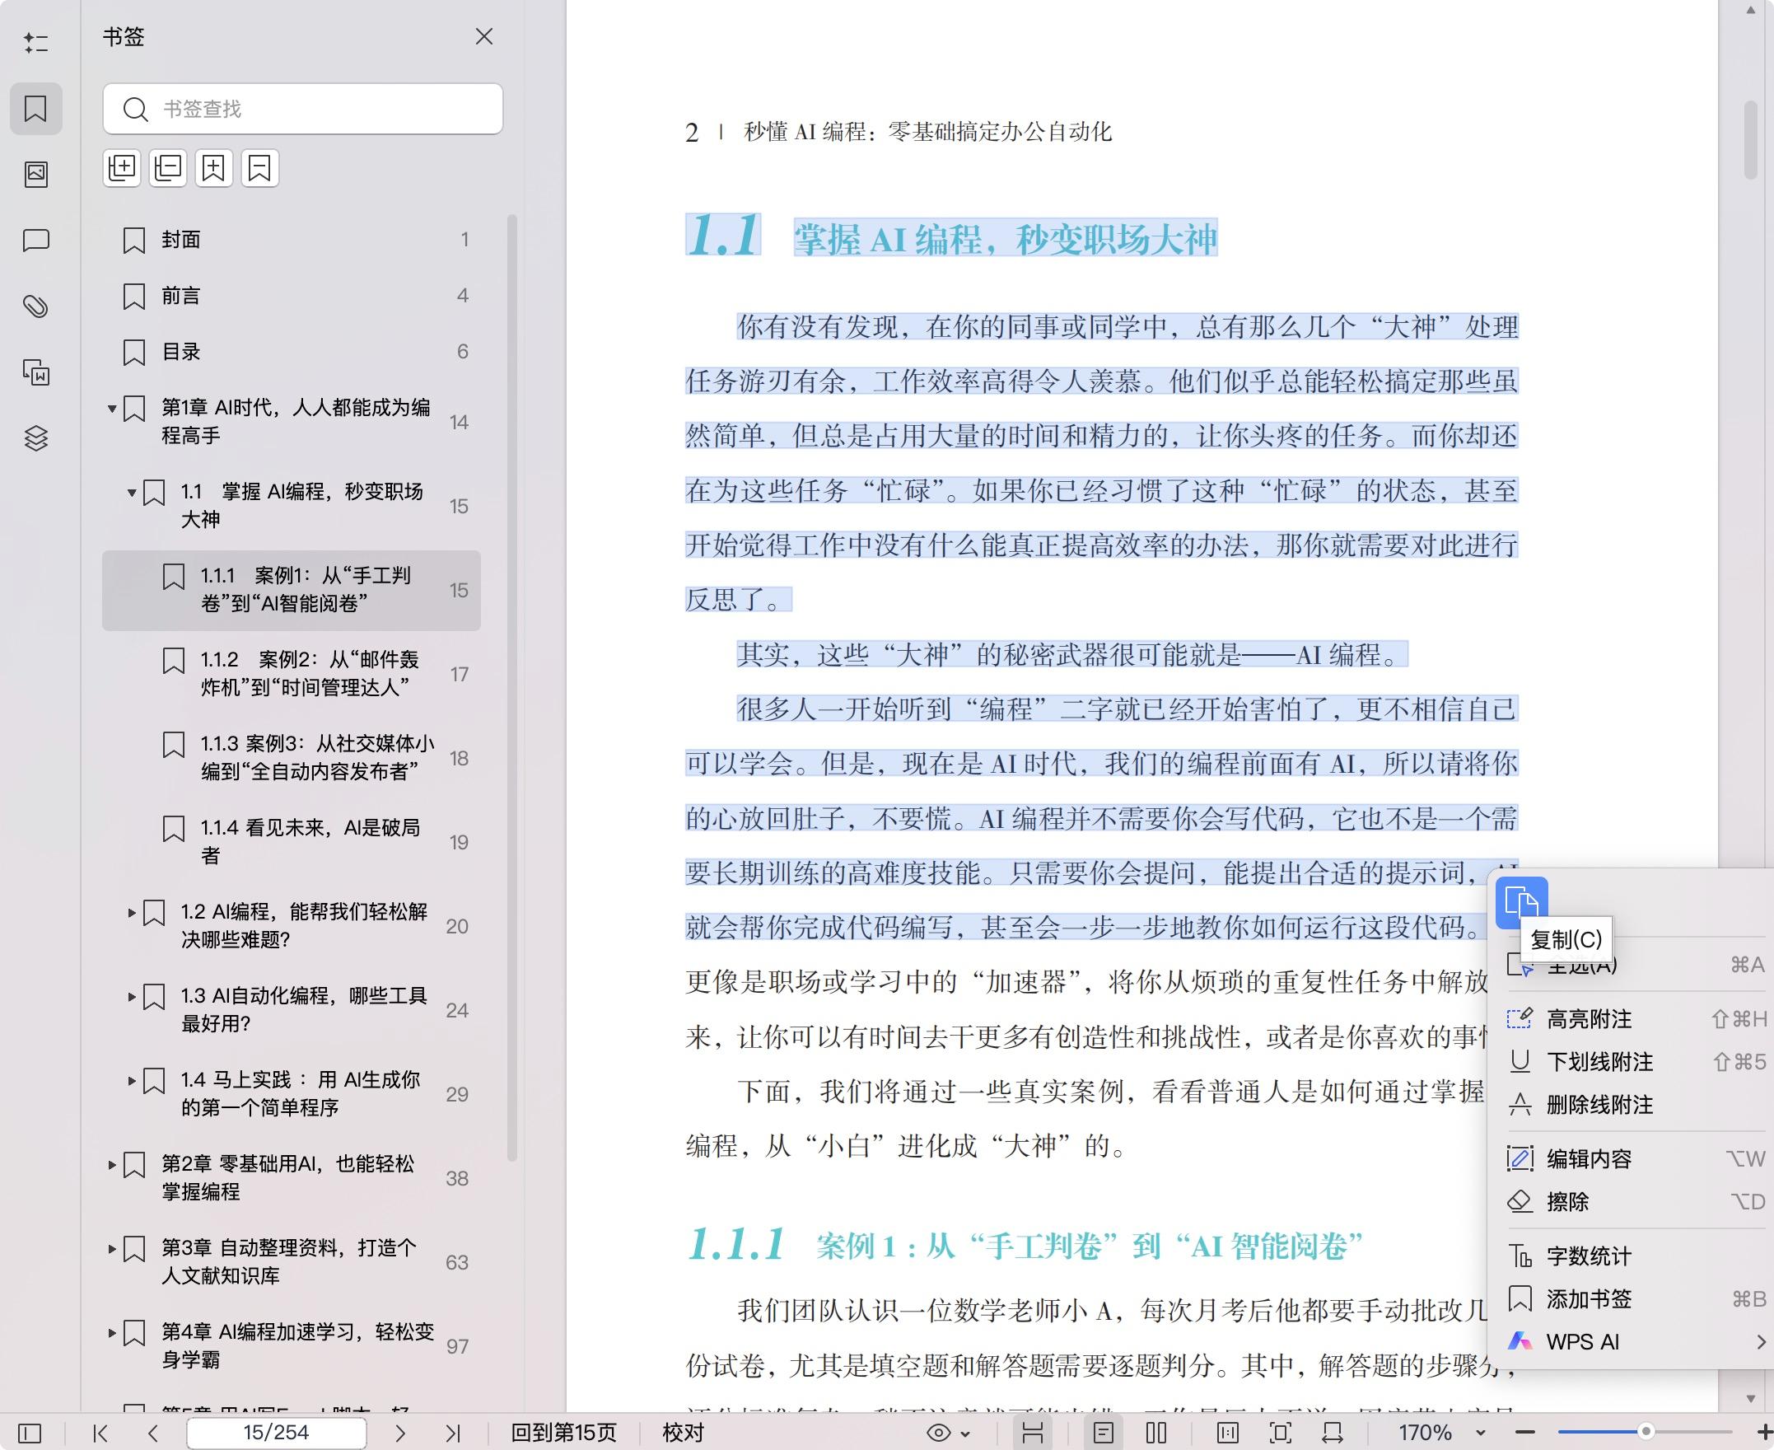Click the scroll down arrow of document
The width and height of the screenshot is (1774, 1450).
pyautogui.click(x=1751, y=1399)
